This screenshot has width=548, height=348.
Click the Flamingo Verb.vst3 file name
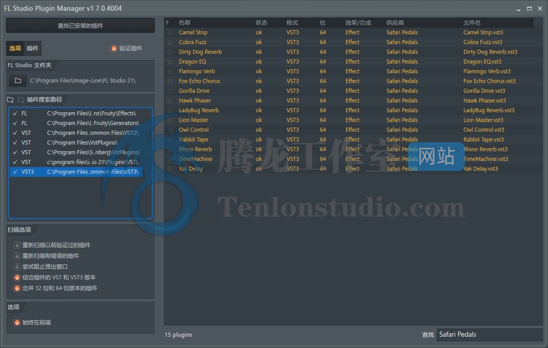pos(487,72)
